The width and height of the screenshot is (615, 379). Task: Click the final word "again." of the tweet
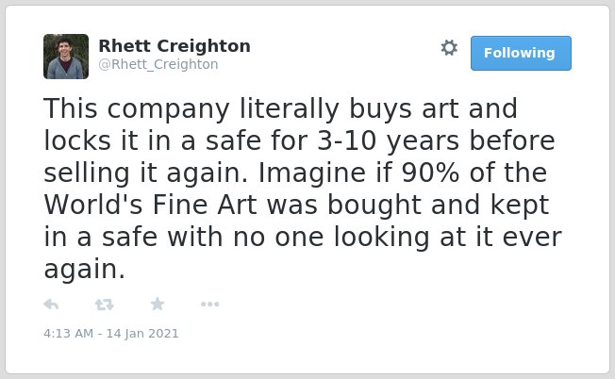[x=84, y=270]
